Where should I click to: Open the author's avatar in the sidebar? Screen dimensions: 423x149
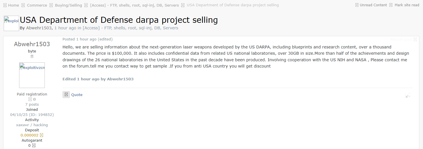tap(32, 75)
